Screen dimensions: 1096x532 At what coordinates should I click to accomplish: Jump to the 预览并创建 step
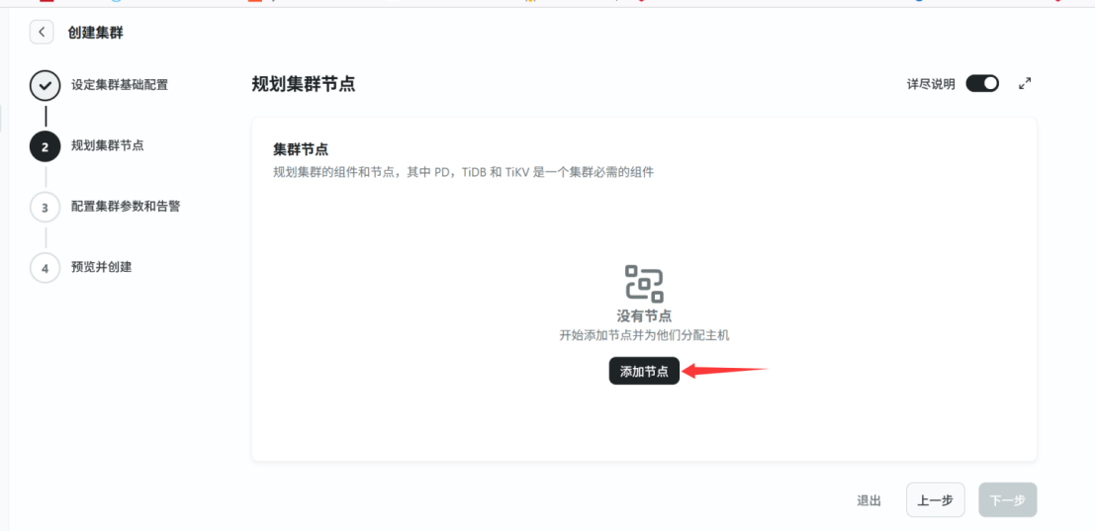coord(101,267)
